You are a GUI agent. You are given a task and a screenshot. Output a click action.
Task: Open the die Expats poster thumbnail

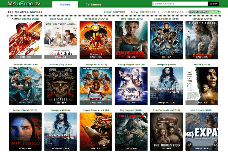coord(202,132)
